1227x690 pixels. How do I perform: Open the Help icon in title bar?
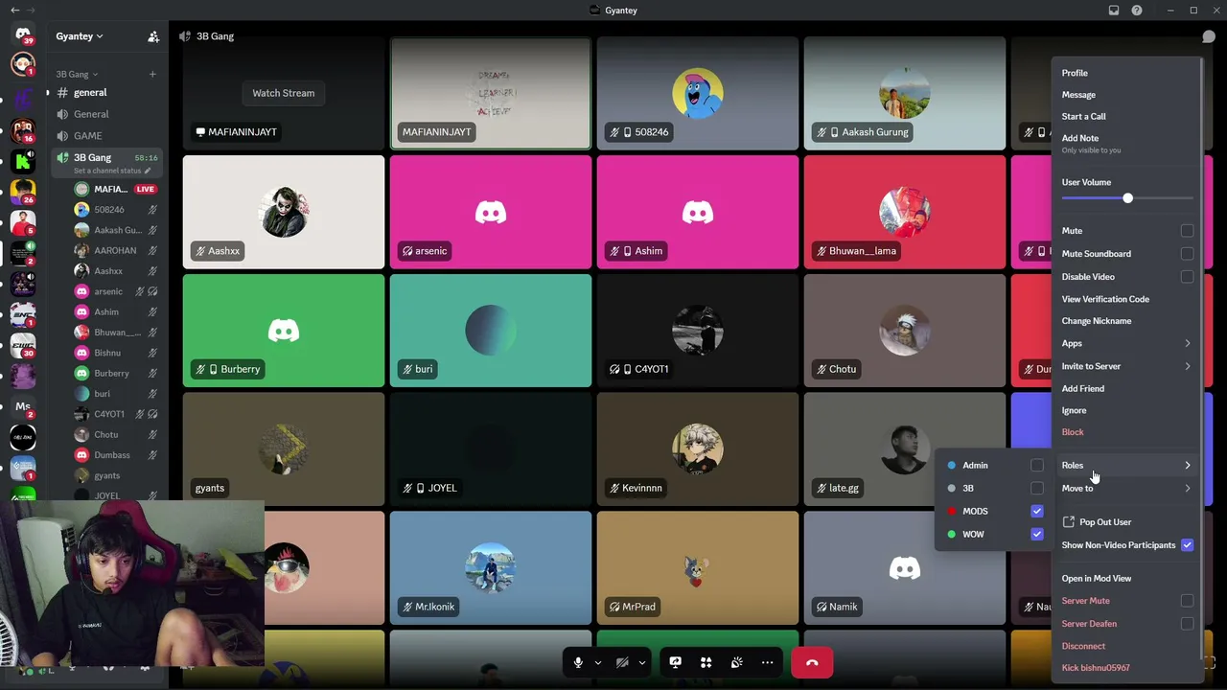coord(1137,11)
